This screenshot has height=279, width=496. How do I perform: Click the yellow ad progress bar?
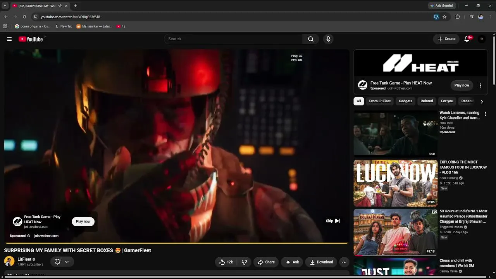pyautogui.click(x=176, y=243)
